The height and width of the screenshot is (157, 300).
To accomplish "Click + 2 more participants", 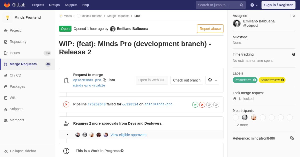I will pyautogui.click(x=241, y=125).
